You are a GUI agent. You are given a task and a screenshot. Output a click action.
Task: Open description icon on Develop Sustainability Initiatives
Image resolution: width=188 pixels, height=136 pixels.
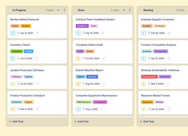(x=168, y=84)
